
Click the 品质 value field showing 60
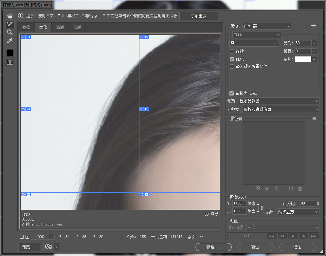coord(303,43)
